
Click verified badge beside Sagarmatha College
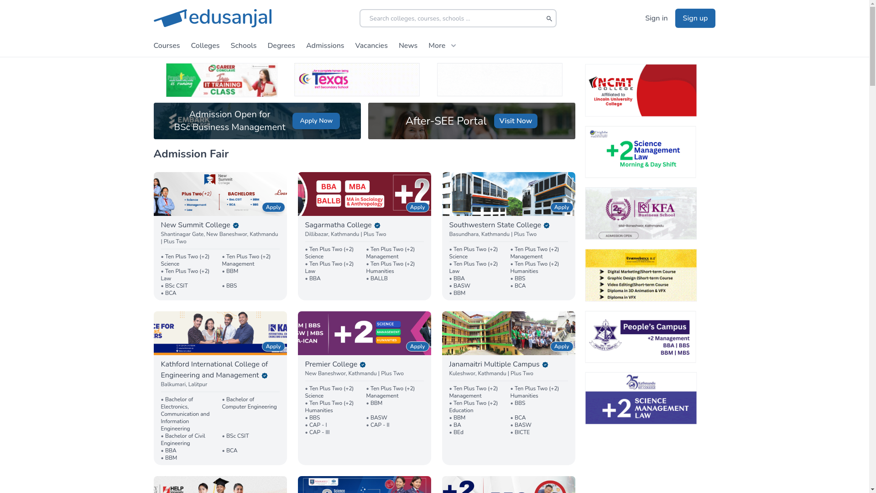377,226
